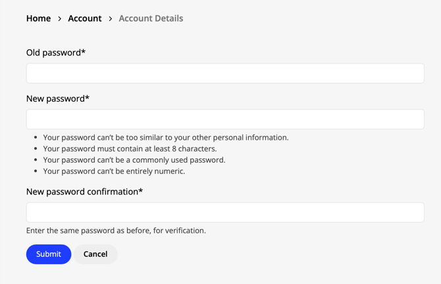This screenshot has width=441, height=284.
Task: Focus the Old password input field
Action: coord(225,73)
